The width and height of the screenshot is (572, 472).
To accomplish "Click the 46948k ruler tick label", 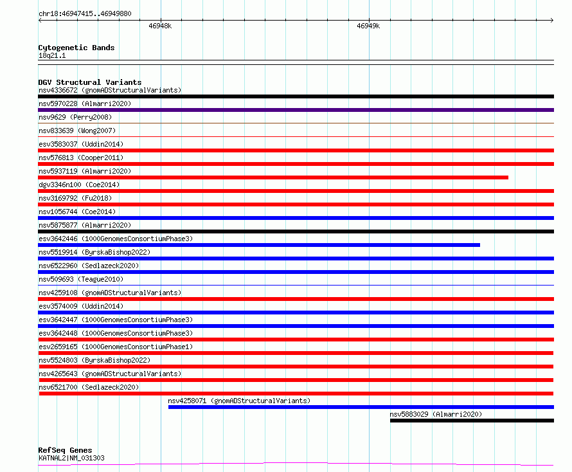I will [160, 26].
